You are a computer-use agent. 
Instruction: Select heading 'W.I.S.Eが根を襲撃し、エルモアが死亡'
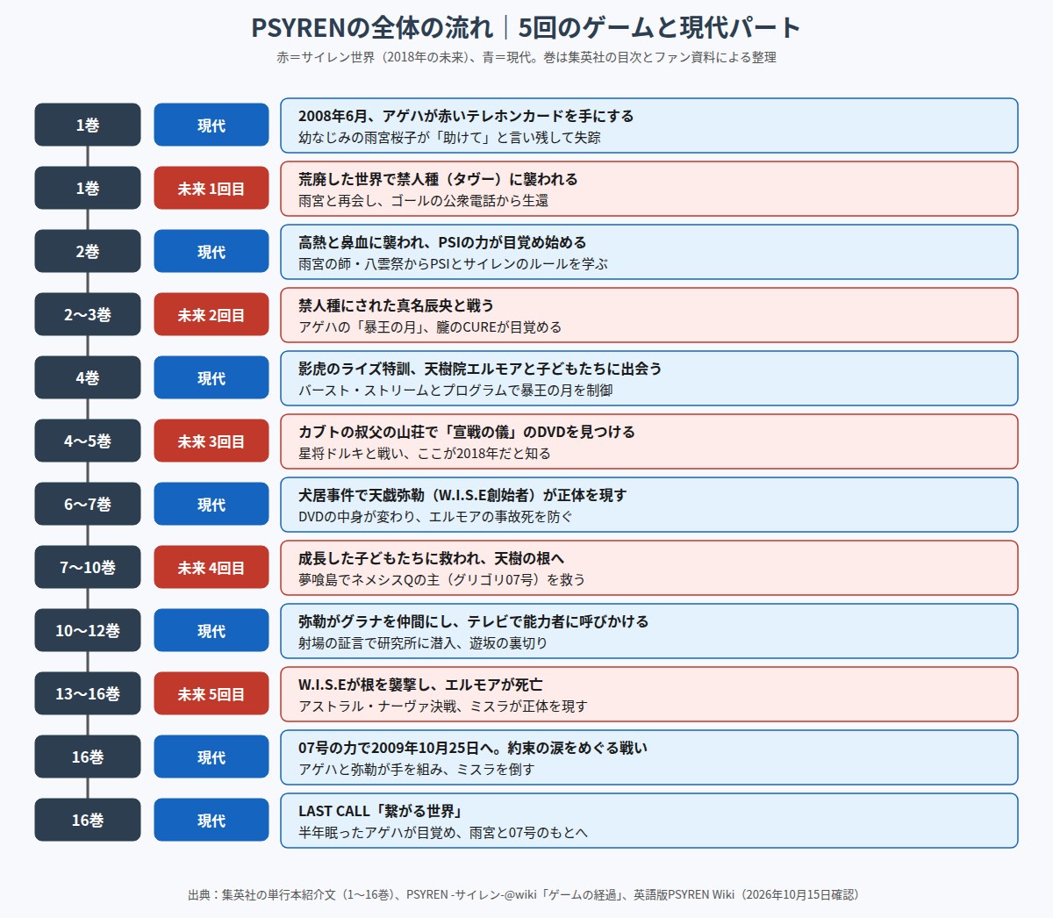click(x=420, y=685)
